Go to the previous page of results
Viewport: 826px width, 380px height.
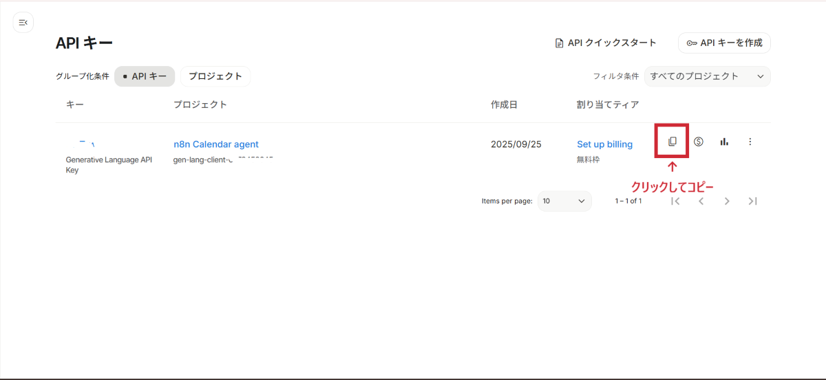pyautogui.click(x=701, y=201)
